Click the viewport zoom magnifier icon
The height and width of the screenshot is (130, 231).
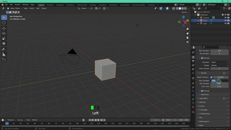pos(187,29)
